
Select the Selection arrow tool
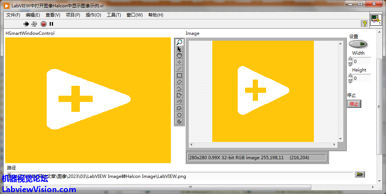tap(179, 49)
